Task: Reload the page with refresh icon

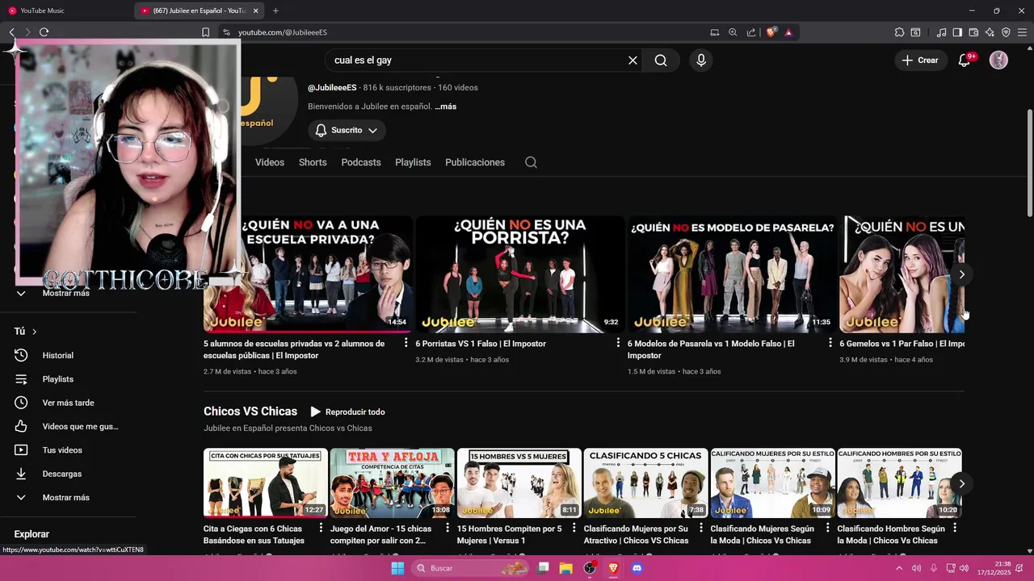Action: click(44, 32)
